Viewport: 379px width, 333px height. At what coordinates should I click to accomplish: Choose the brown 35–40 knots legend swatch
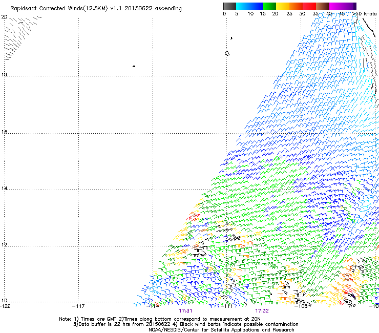pos(323,6)
